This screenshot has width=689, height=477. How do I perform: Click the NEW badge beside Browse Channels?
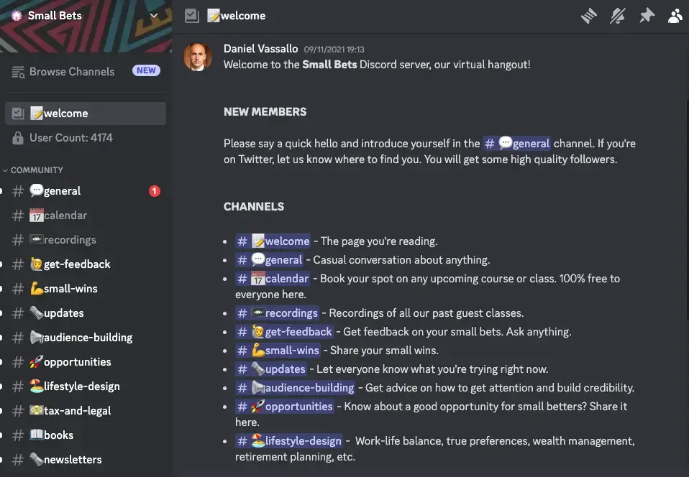(146, 71)
